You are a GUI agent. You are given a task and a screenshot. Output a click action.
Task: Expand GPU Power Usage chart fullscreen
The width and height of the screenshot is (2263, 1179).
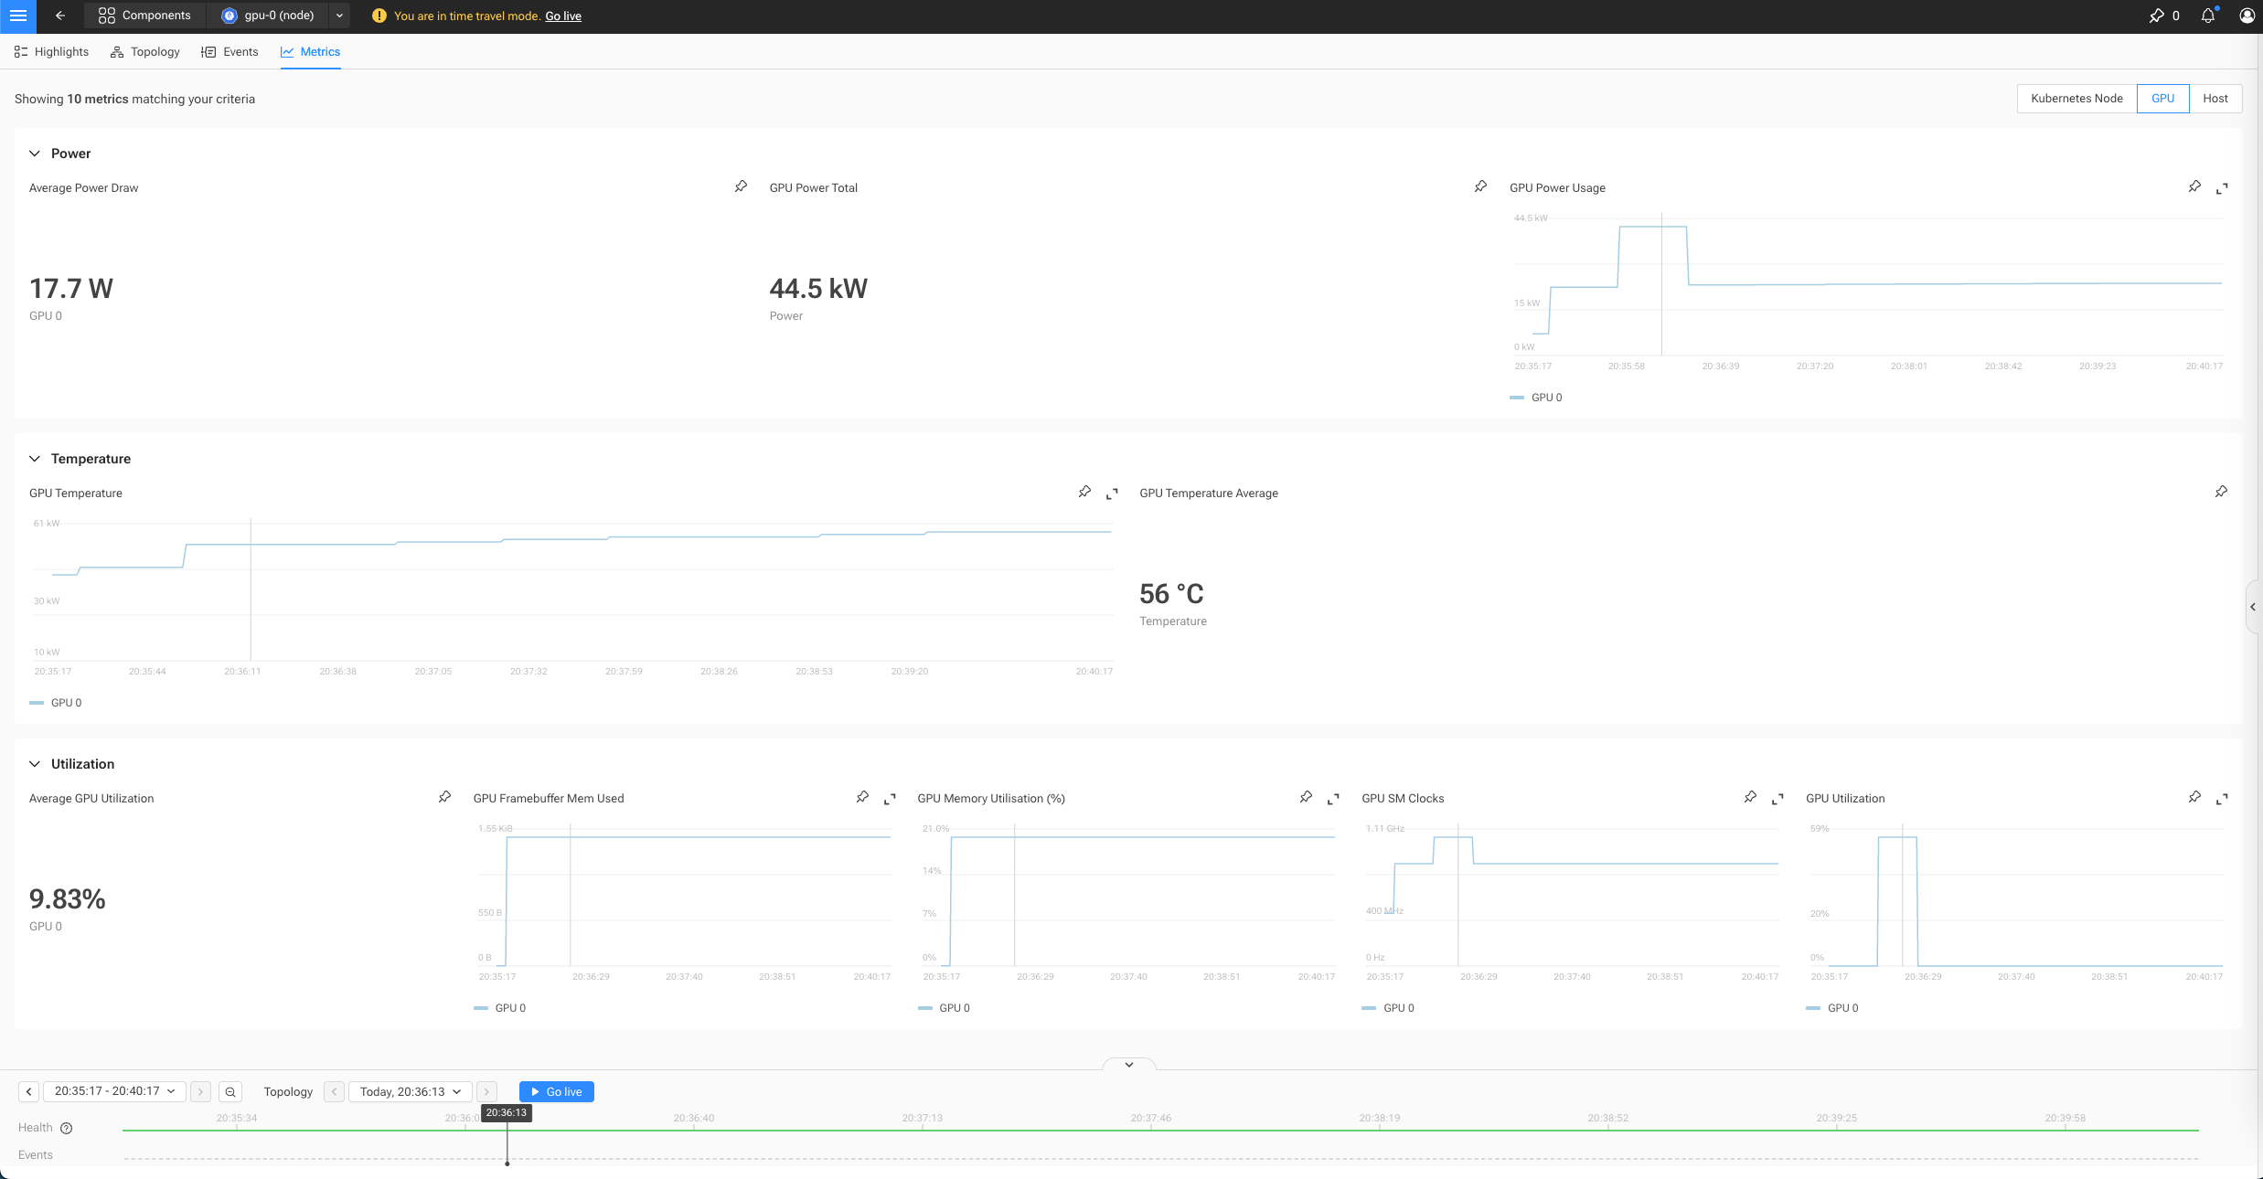(2222, 188)
